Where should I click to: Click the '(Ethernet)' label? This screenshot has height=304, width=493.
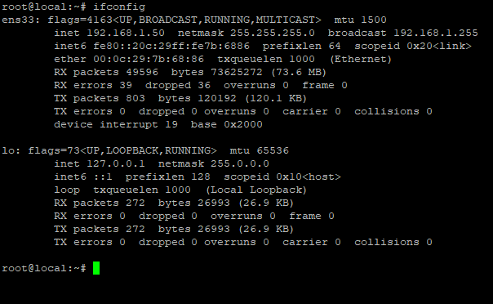[x=361, y=59]
